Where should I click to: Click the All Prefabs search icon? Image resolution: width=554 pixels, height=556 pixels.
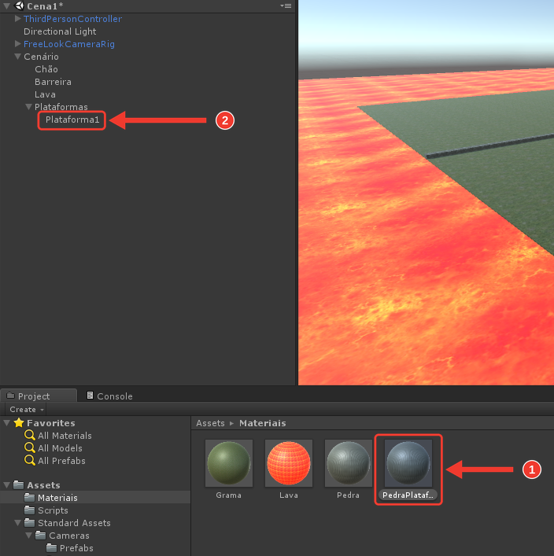click(x=30, y=460)
